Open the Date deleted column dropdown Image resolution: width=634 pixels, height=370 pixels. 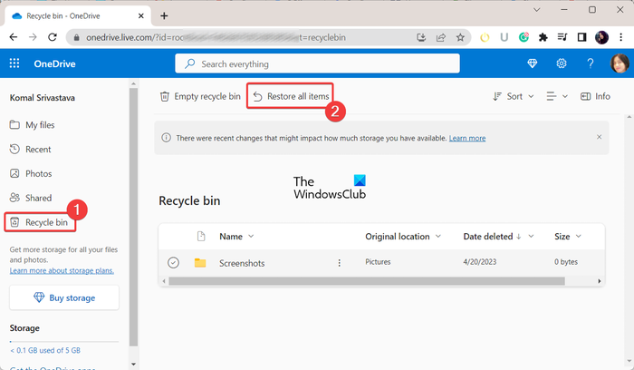pos(532,236)
